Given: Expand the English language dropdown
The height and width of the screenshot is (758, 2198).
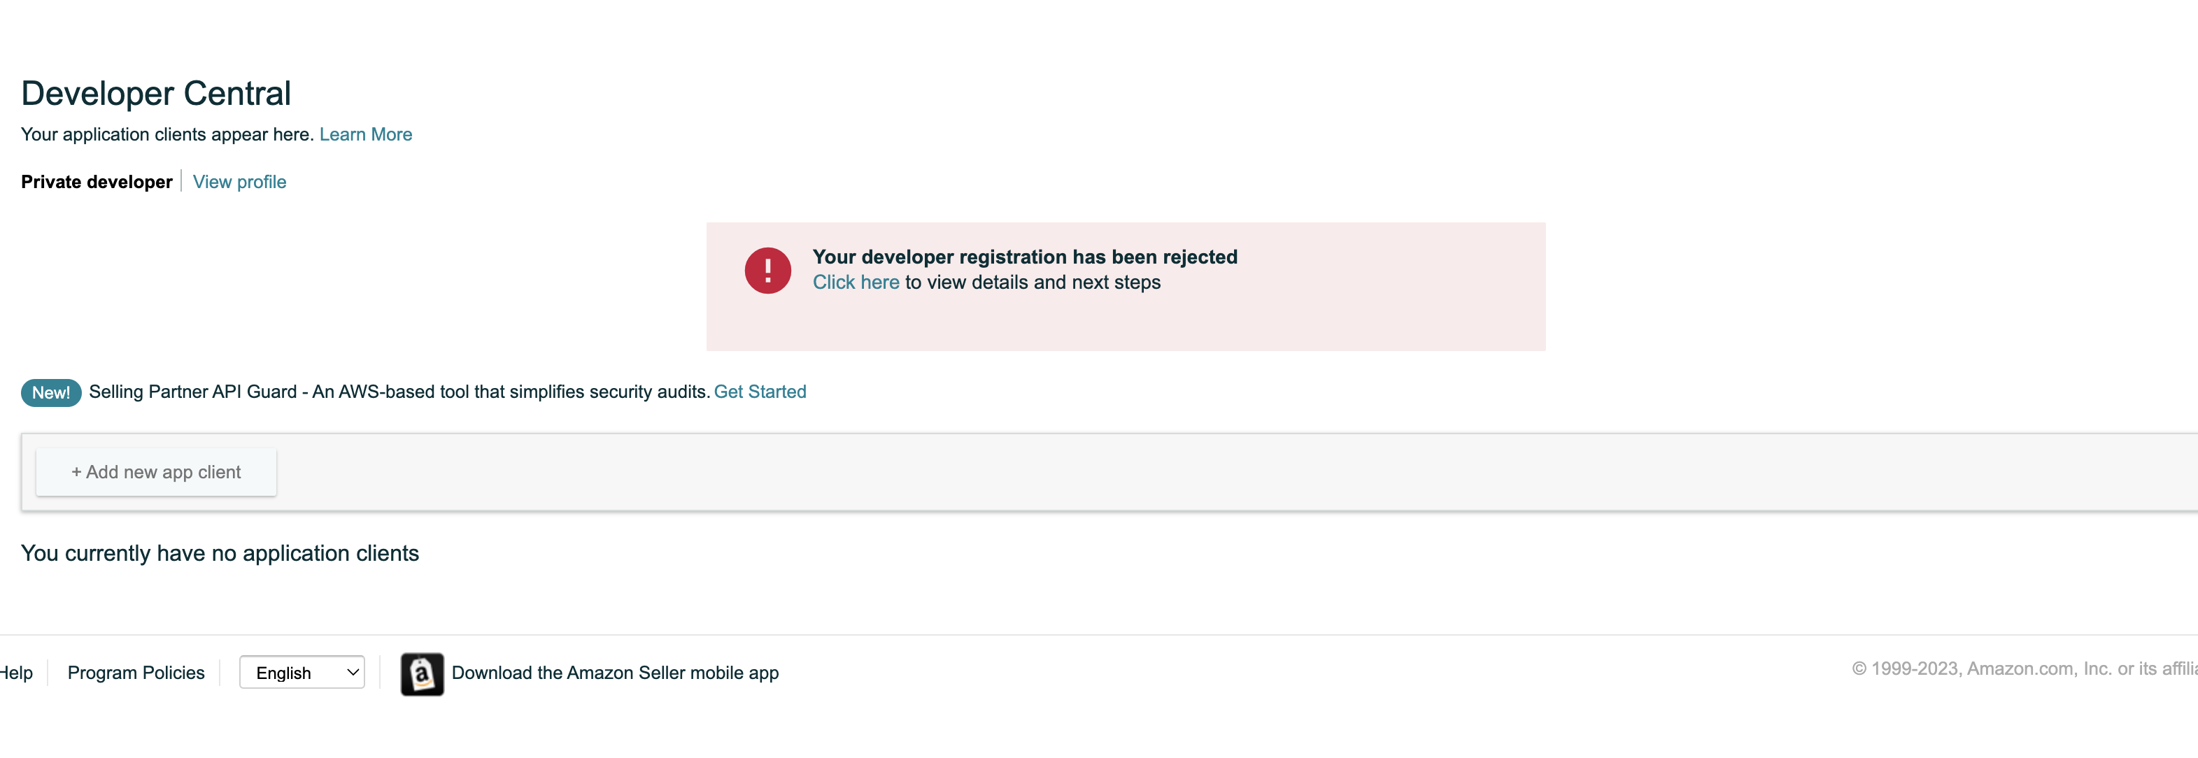Looking at the screenshot, I should [x=302, y=673].
